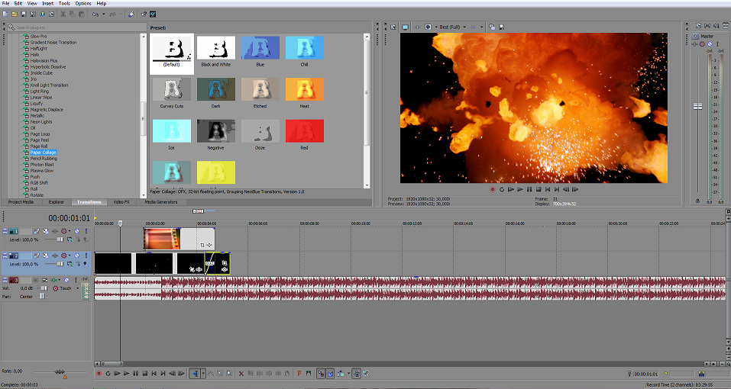The image size is (731, 389).
Task: Click in the Search plug-ins field
Action: pos(76,27)
